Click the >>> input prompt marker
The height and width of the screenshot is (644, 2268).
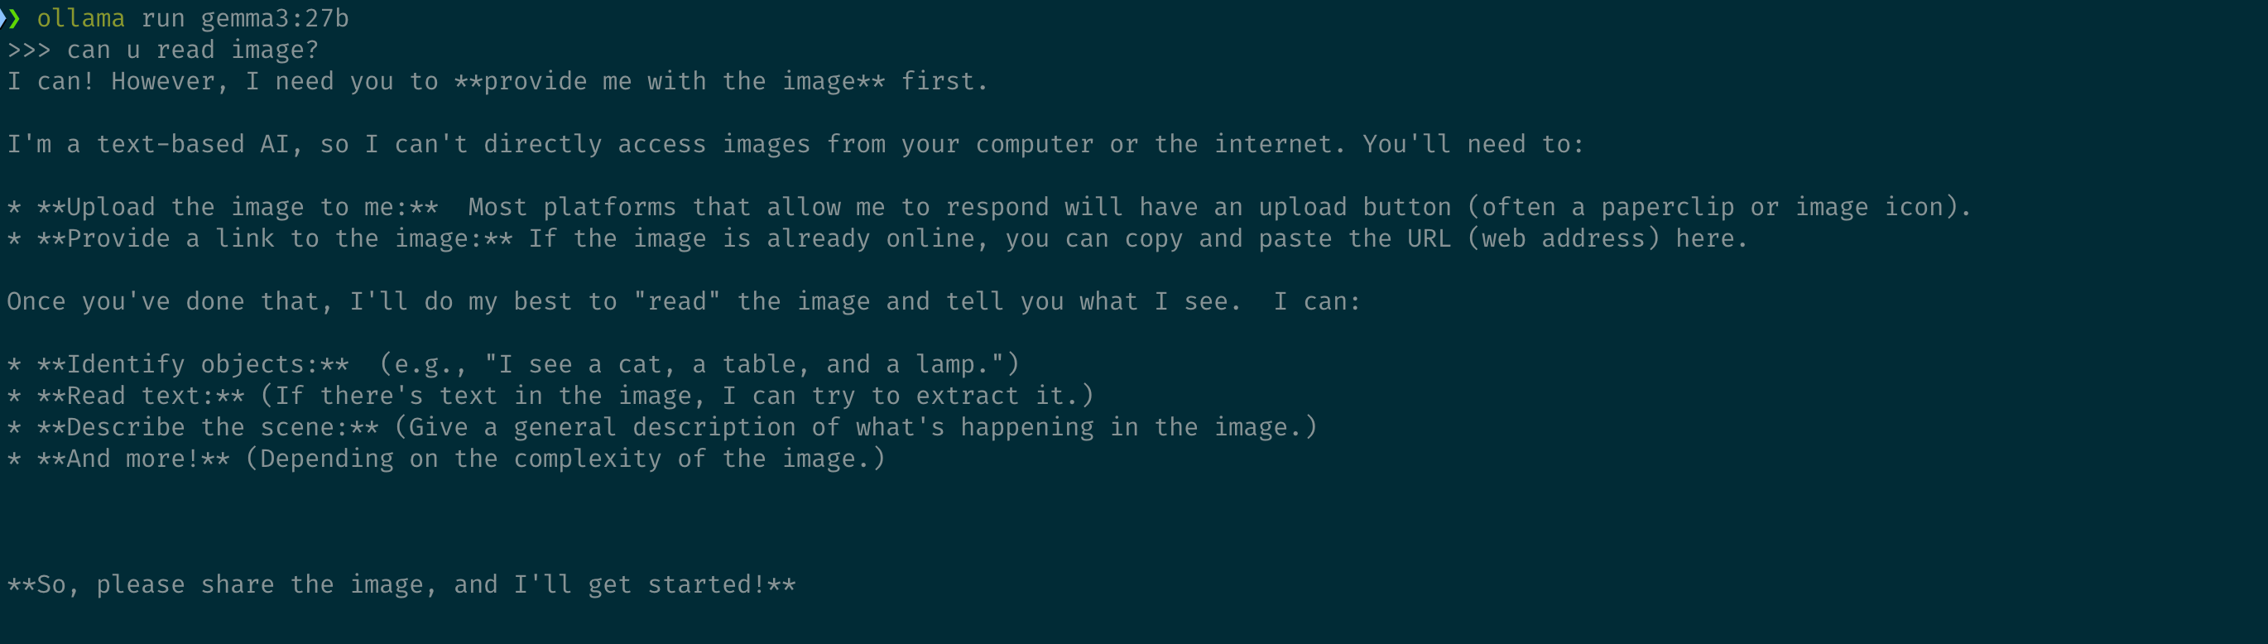[x=29, y=50]
